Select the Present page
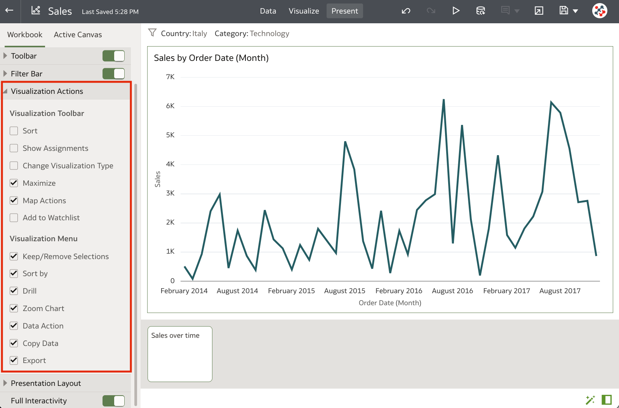The height and width of the screenshot is (408, 619). pos(345,11)
